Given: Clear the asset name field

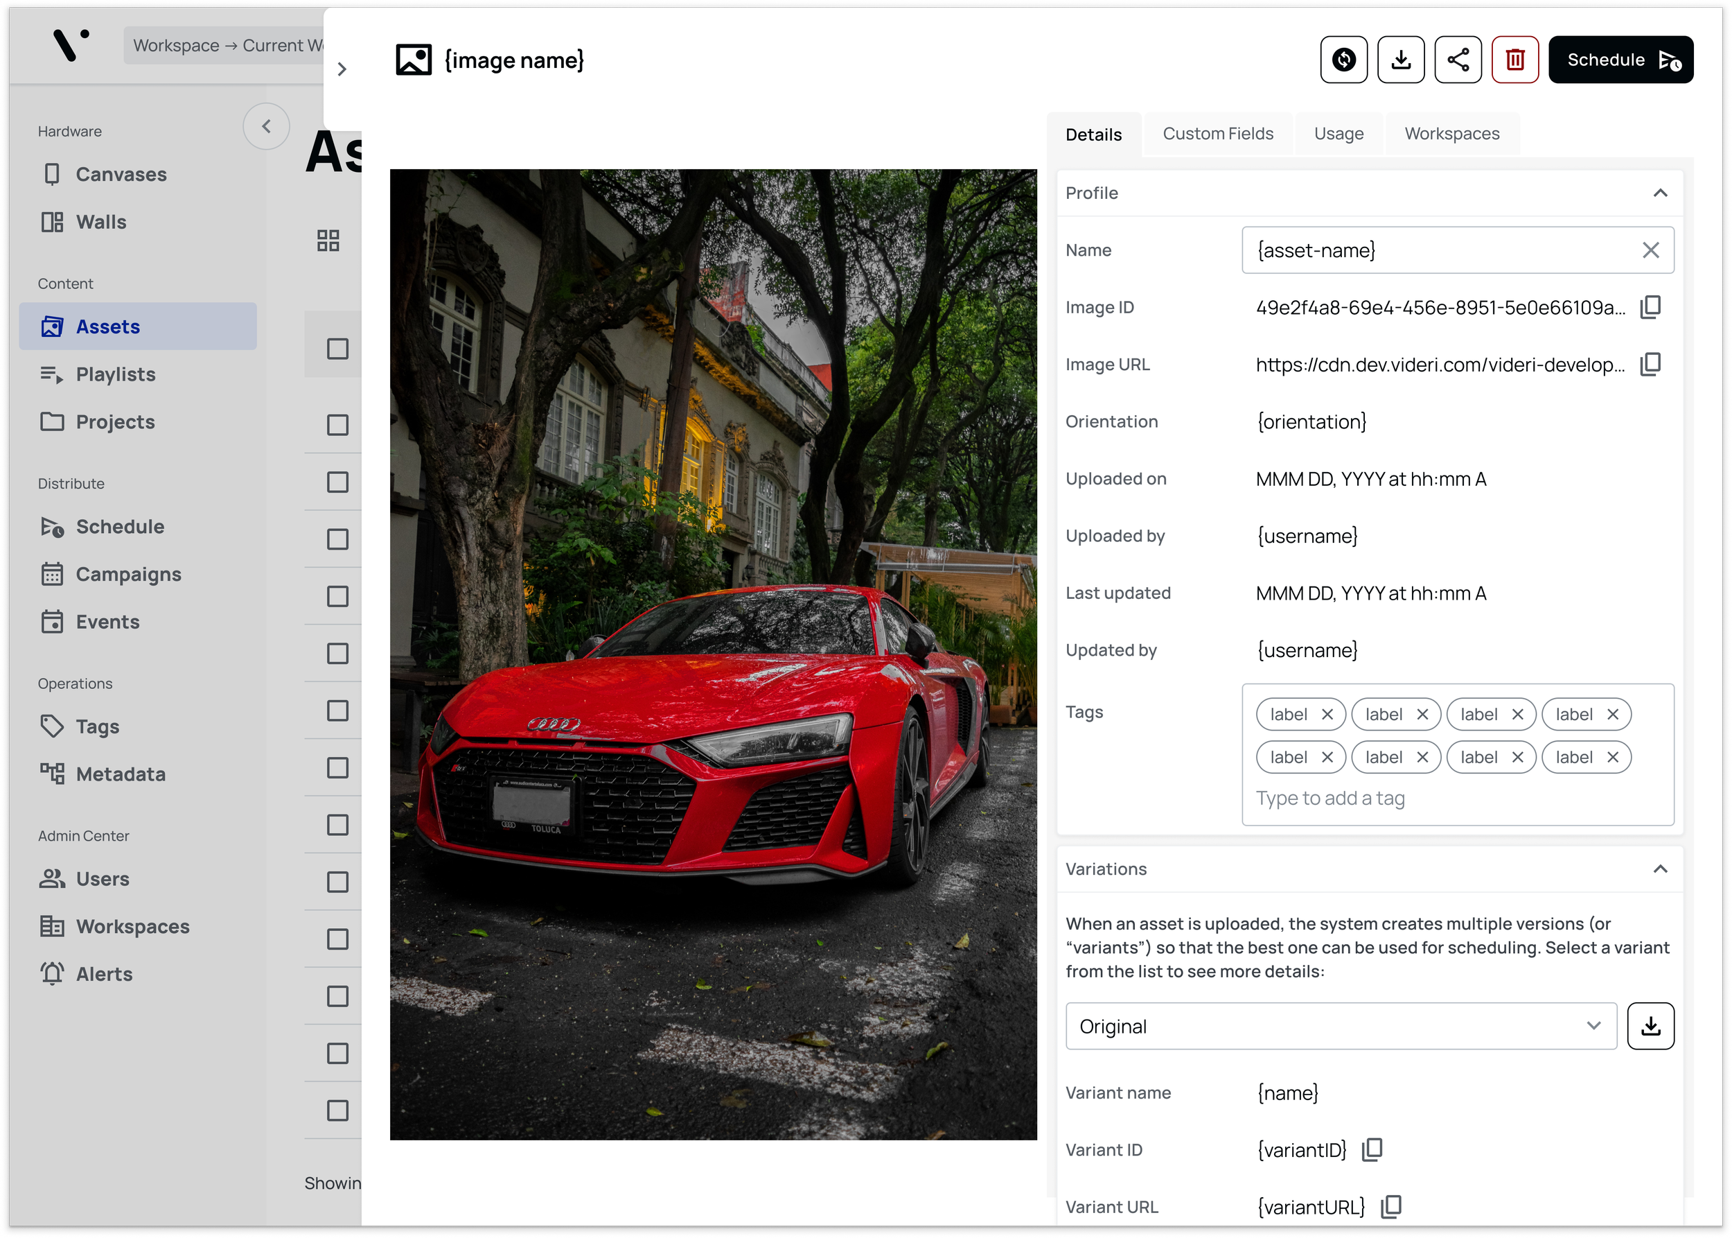Looking at the screenshot, I should tap(1650, 250).
